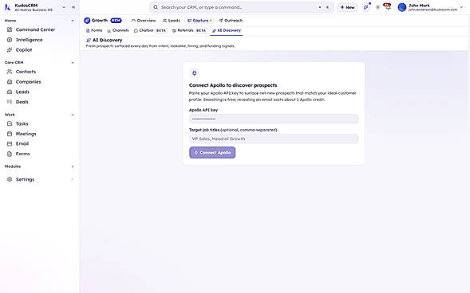Open the workspace switcher dropdown beside KudosCRM
The image size is (470, 293).
[64, 7]
